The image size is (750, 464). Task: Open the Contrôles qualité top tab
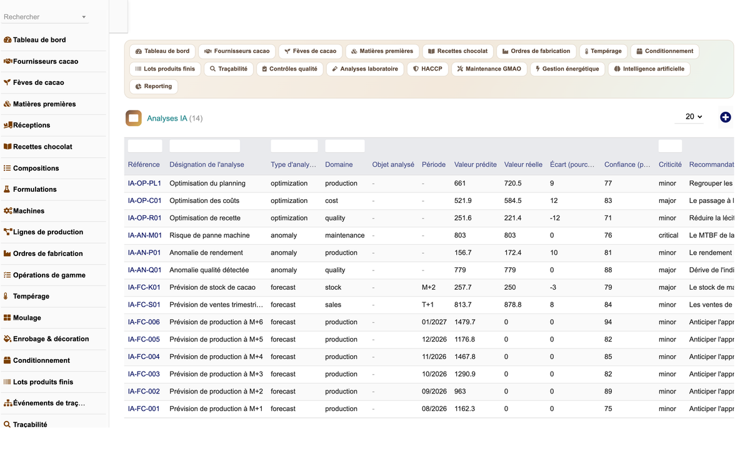click(x=289, y=69)
